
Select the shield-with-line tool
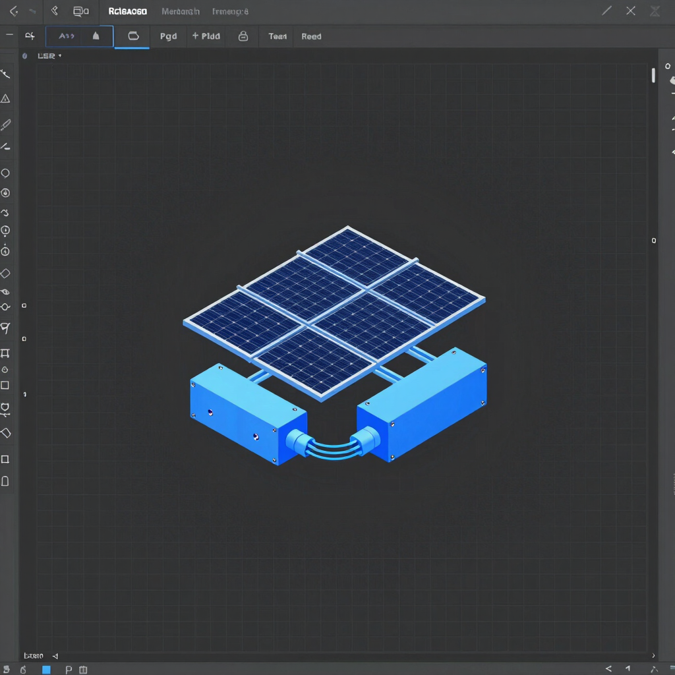pos(5,409)
